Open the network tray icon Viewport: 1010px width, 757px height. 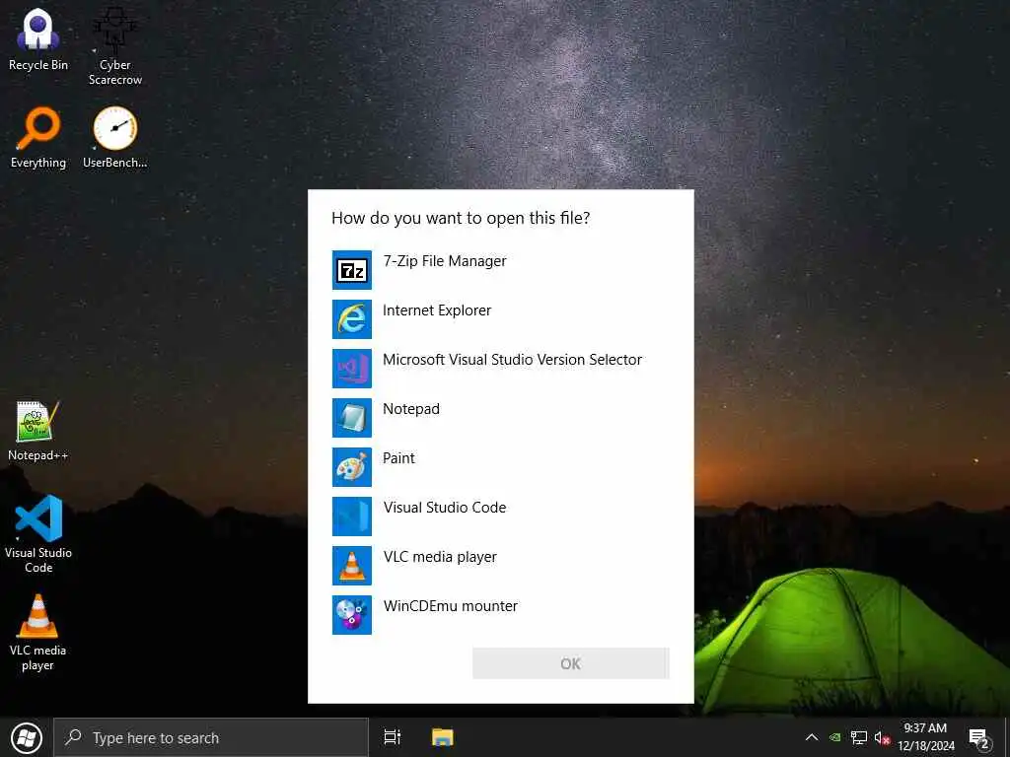pyautogui.click(x=859, y=737)
